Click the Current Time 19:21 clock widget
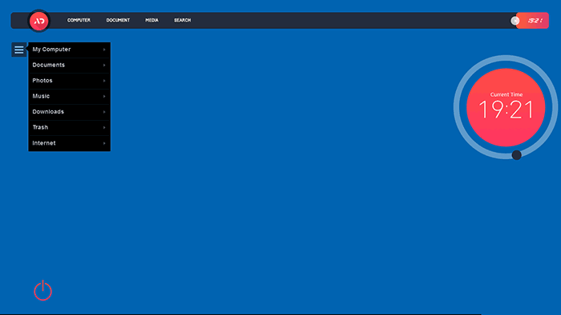The width and height of the screenshot is (561, 315). pos(506,107)
